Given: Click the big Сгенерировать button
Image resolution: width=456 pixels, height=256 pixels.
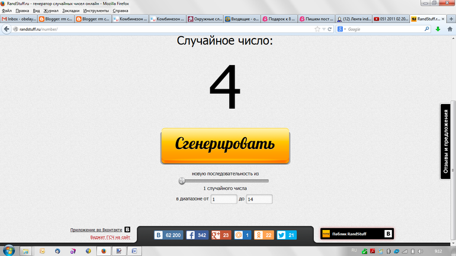Looking at the screenshot, I should 226,145.
